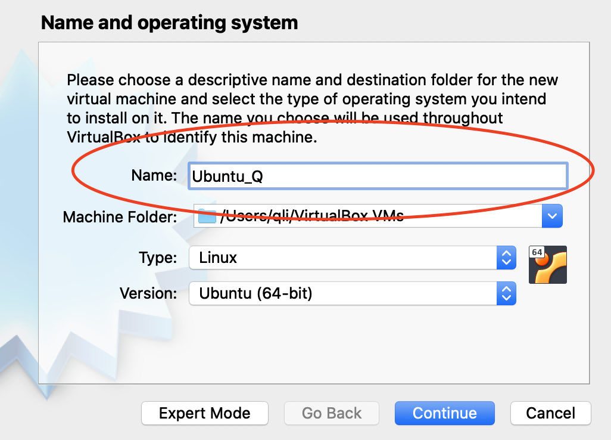611x440 pixels.
Task: Click the blue up-down arrows beside Linux
Action: [x=506, y=258]
